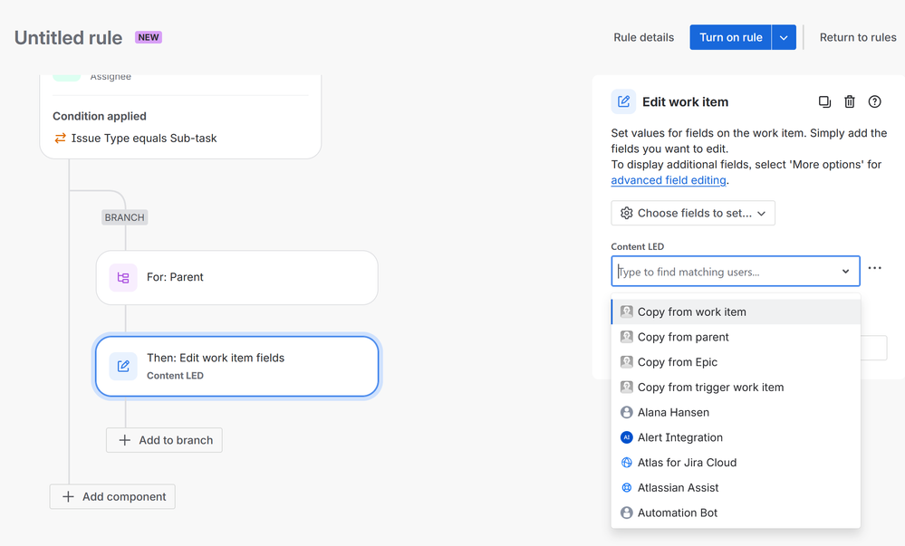Select Copy from parent option
Image resolution: width=905 pixels, height=546 pixels.
click(736, 337)
